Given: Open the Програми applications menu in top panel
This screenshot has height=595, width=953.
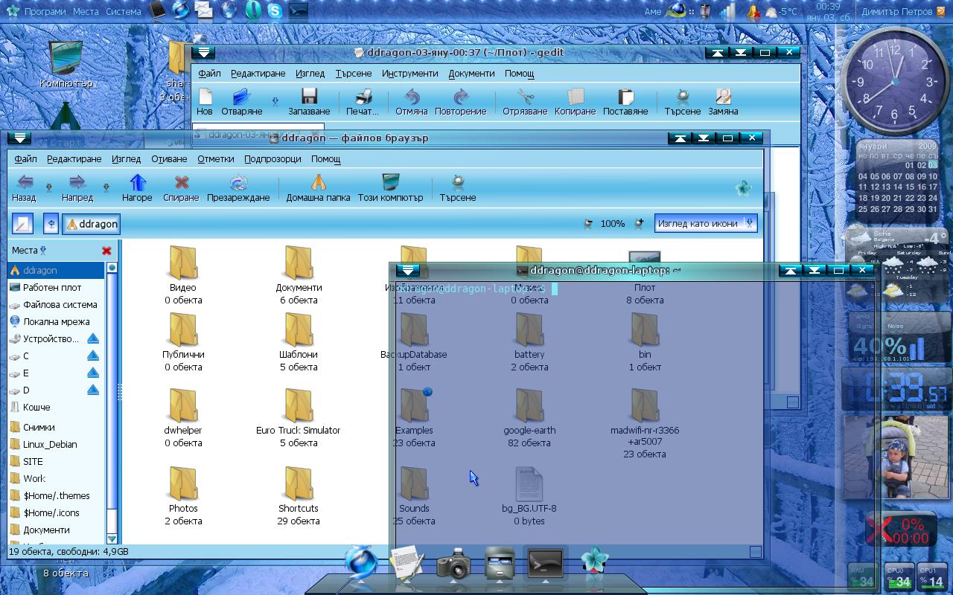Looking at the screenshot, I should (x=45, y=11).
